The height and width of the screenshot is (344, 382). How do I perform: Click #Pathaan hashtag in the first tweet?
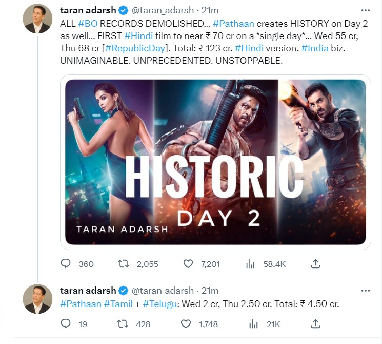tap(229, 24)
